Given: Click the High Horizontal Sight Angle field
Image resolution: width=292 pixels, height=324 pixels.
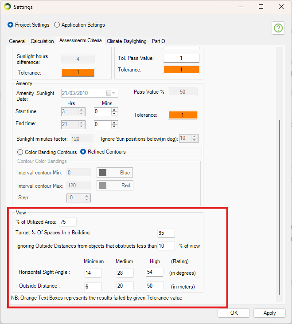Looking at the screenshot, I should (x=154, y=273).
